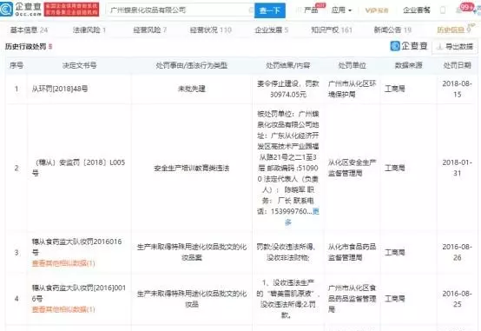Click the 决定文书号 column header
Screen dimensions: 481x331
pos(80,65)
